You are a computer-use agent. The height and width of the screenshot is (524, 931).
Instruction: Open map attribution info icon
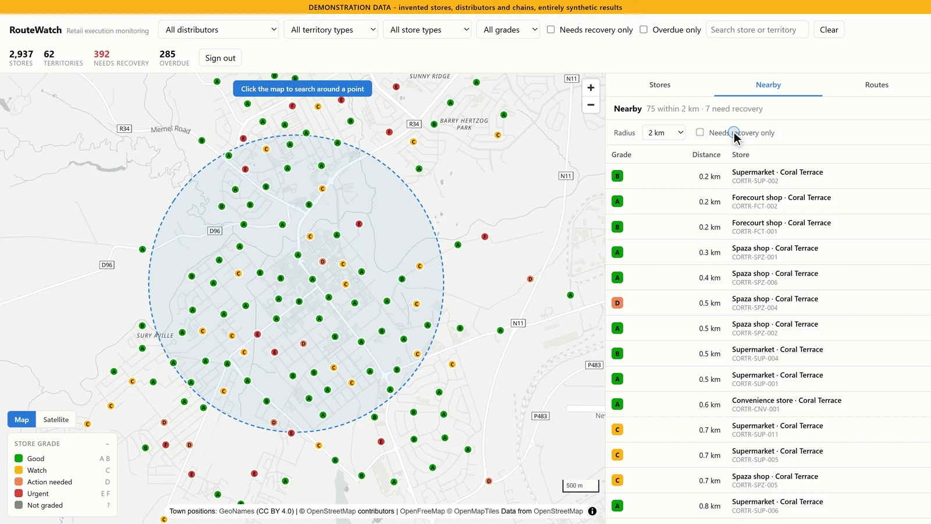tap(592, 511)
